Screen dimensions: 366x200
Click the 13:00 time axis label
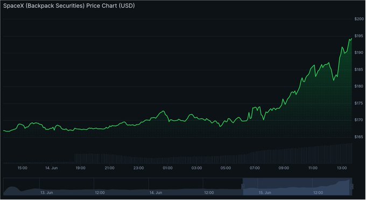coord(342,168)
